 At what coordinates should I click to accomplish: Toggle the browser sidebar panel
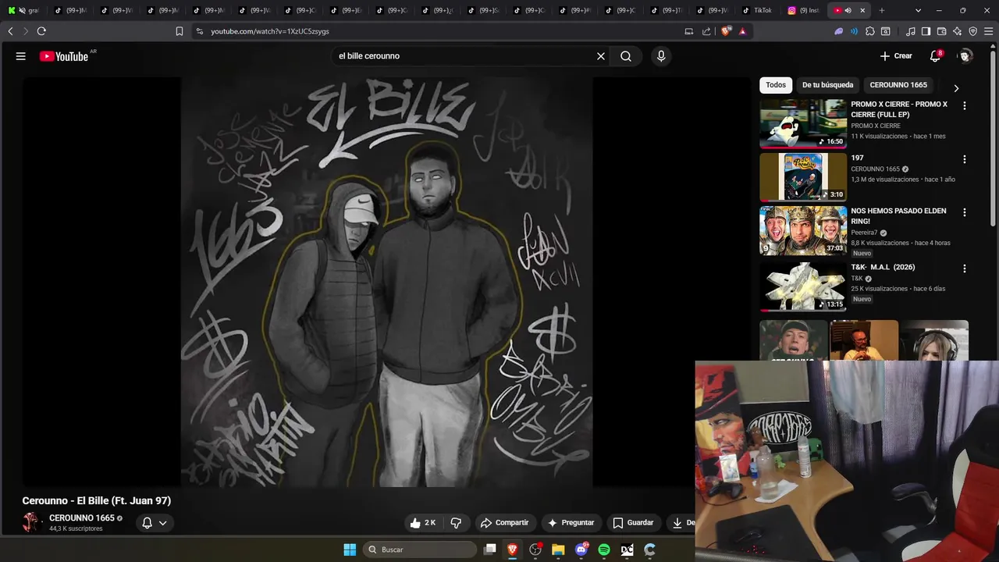point(926,31)
